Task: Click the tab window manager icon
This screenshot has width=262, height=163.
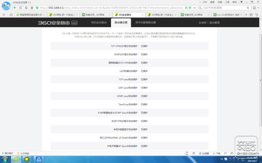Action: point(251,15)
